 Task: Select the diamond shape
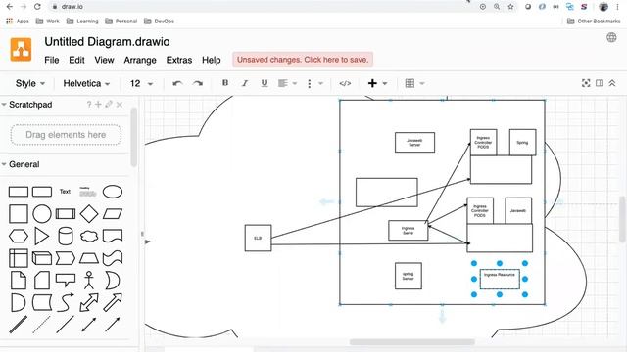point(89,214)
